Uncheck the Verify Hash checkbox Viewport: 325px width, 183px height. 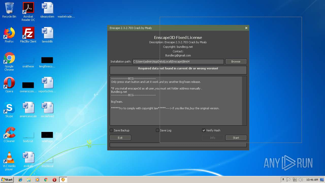pyautogui.click(x=204, y=130)
